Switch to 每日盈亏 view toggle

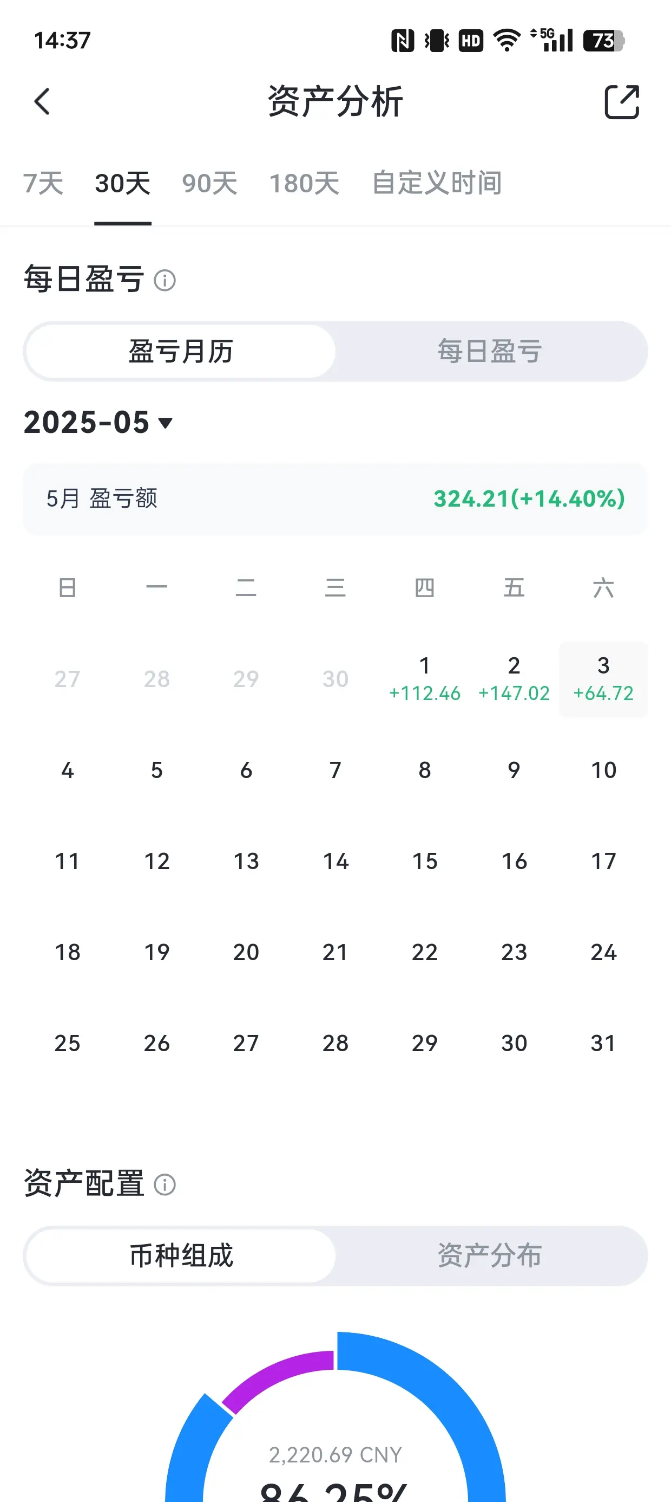pos(490,352)
